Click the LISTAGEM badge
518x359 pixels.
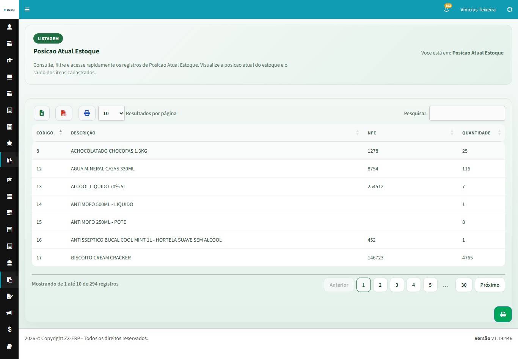(48, 39)
